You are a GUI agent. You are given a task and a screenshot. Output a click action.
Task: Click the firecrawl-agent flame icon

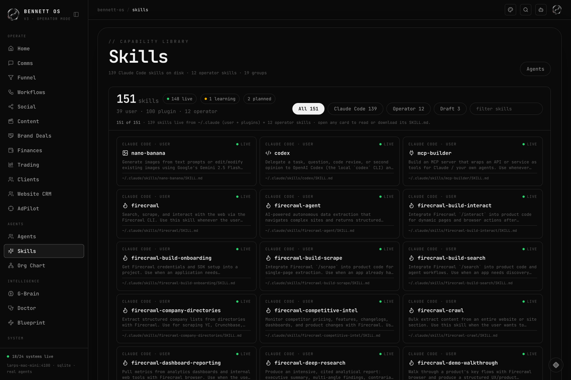pos(268,206)
